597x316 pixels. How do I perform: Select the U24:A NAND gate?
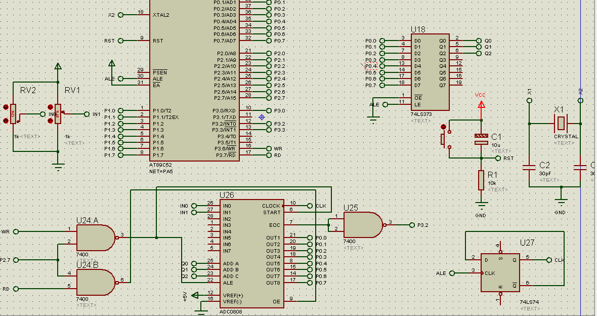95,238
